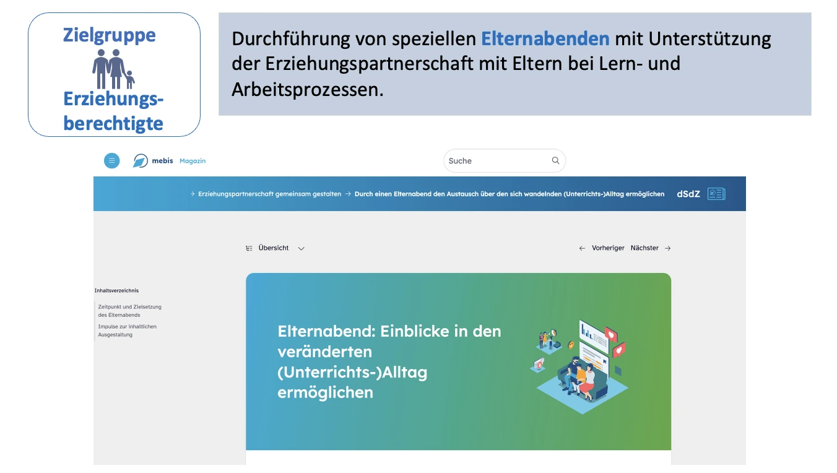
Task: Open the Übersicht menu label
Action: pyautogui.click(x=274, y=248)
